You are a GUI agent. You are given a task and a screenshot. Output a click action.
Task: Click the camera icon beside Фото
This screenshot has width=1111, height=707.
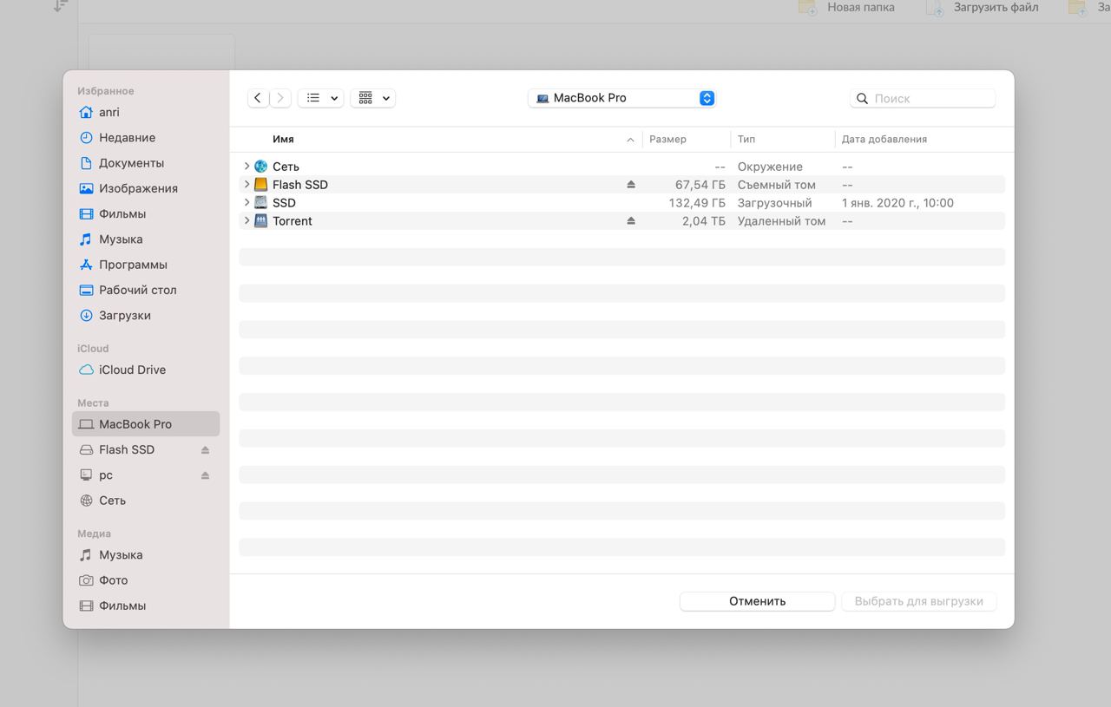point(86,580)
